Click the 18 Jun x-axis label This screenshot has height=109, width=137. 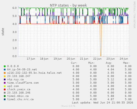point(44,59)
